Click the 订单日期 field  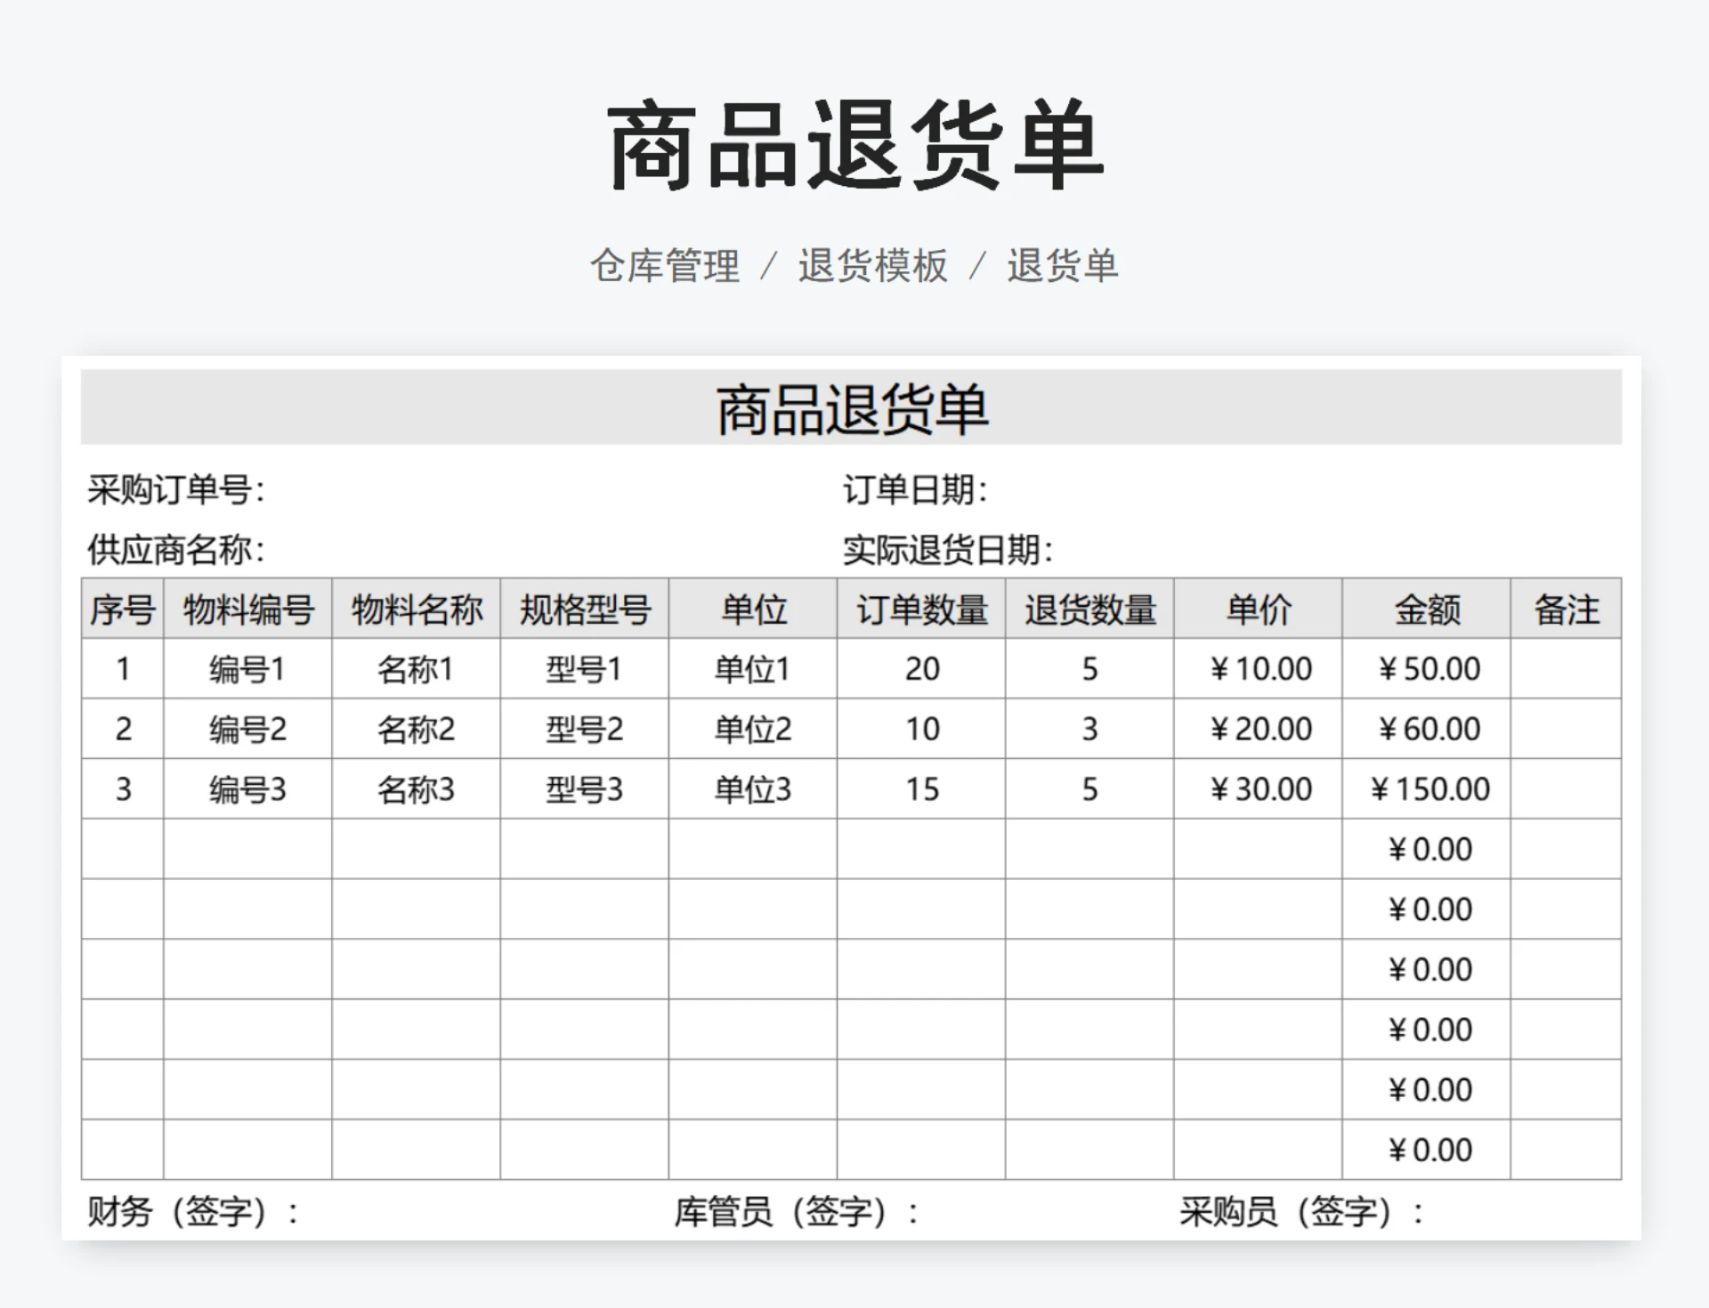915,489
